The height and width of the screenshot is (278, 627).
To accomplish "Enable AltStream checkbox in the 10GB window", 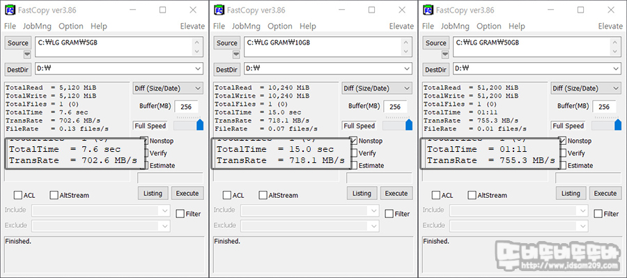I will (263, 195).
